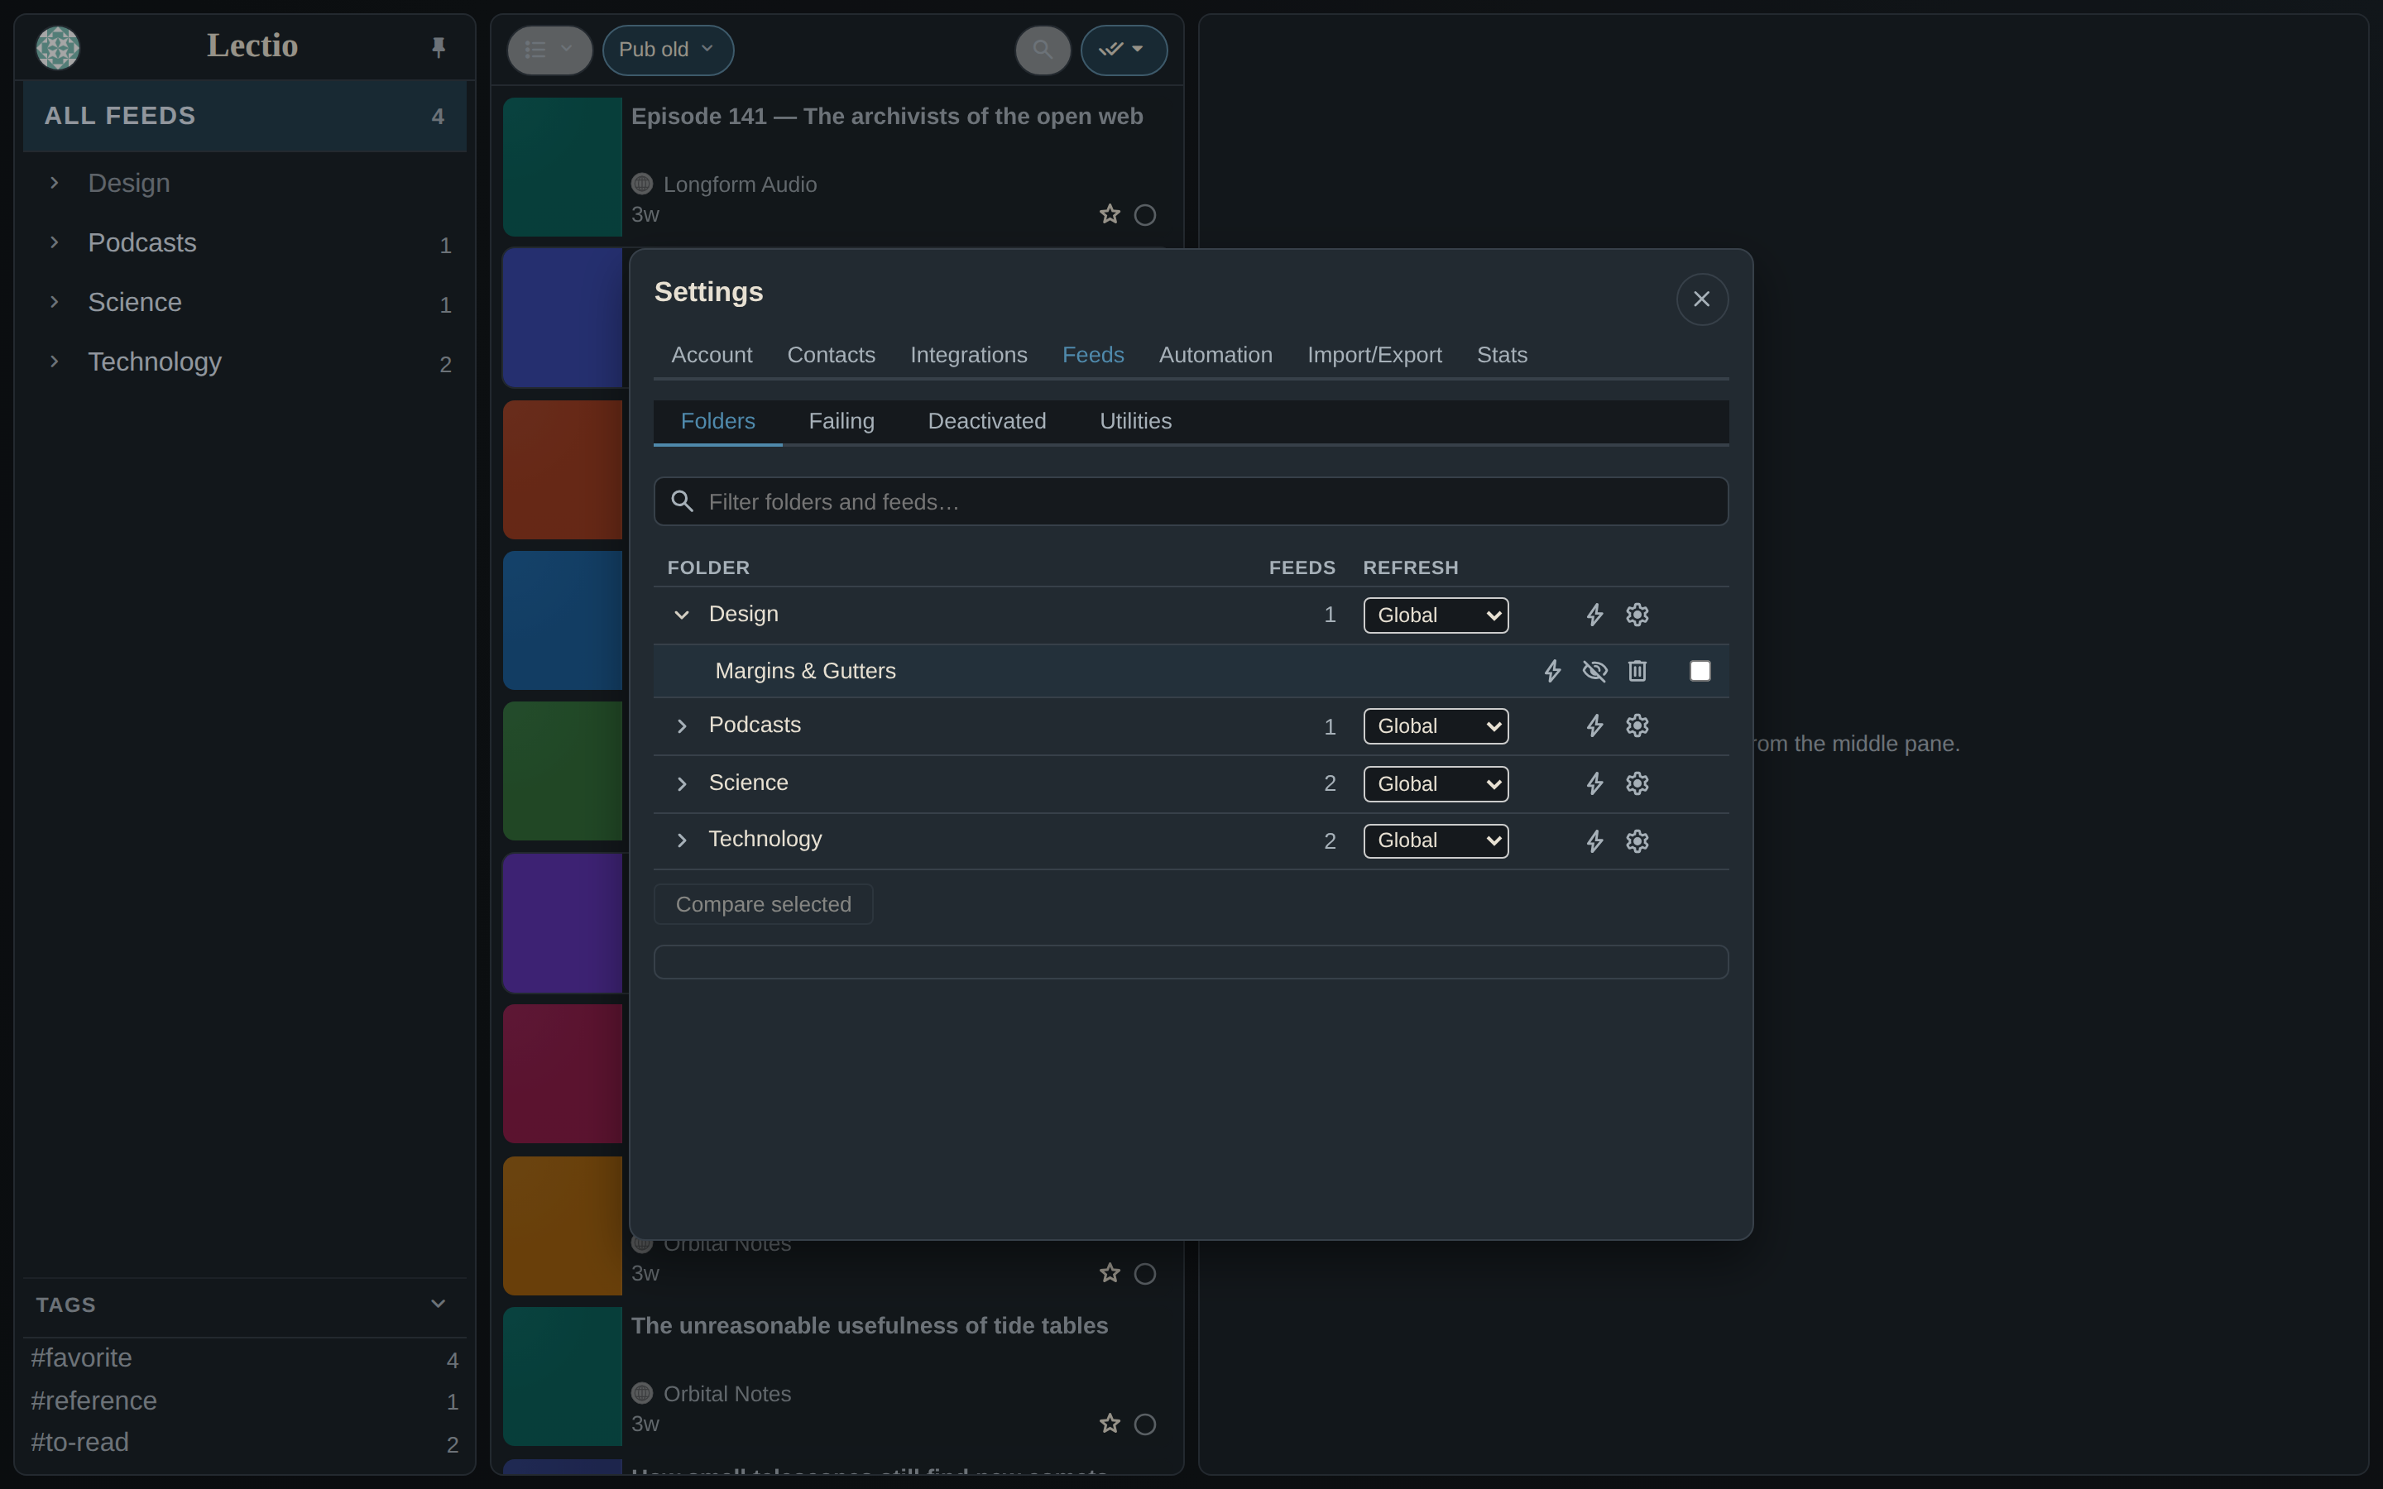The image size is (2383, 1489).
Task: Expand the Podcasts folder in sidebar
Action: (x=54, y=242)
